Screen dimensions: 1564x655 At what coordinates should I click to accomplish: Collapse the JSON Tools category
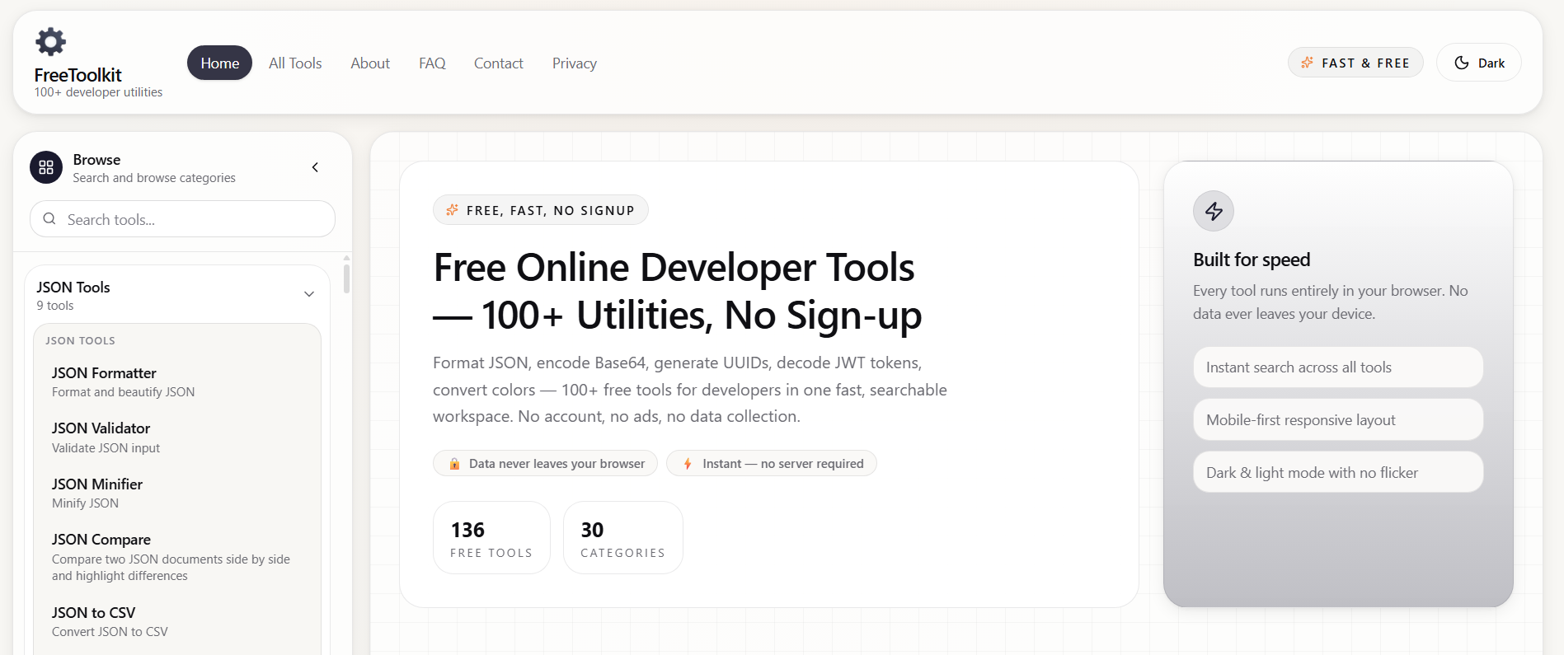pos(309,294)
